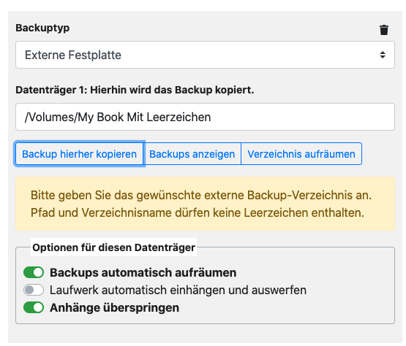Click the Optionen für diesen Datenträger legend

(113, 247)
